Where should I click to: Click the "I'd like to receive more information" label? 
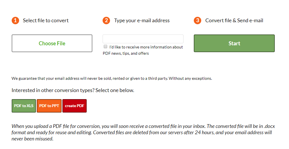click(146, 47)
